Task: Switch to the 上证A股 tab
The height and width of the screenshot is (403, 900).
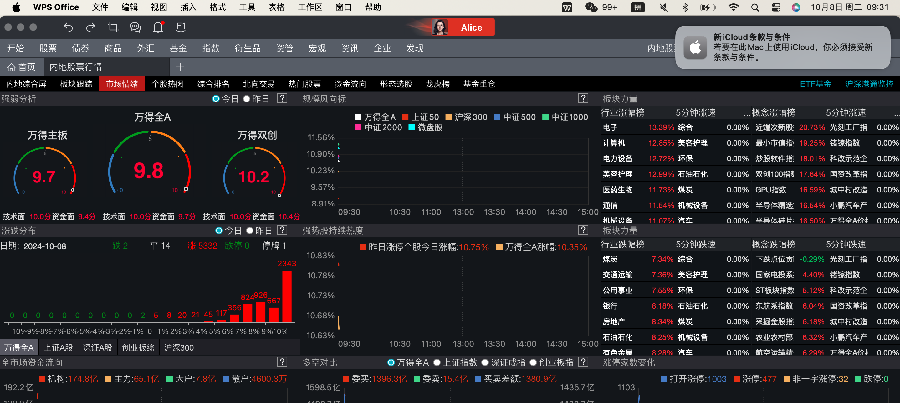Action: 58,347
